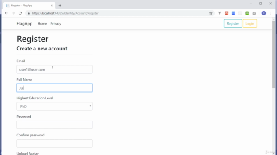Open the Privacy nav link
The width and height of the screenshot is (277, 155).
tap(56, 24)
